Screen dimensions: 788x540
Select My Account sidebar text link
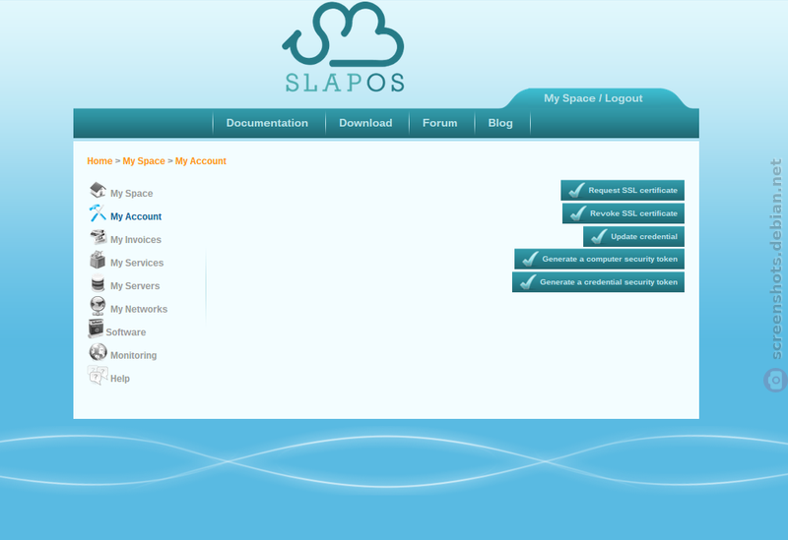coord(136,216)
